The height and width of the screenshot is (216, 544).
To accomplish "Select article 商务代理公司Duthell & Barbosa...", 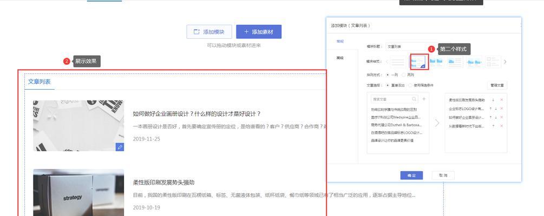I will 397,125.
